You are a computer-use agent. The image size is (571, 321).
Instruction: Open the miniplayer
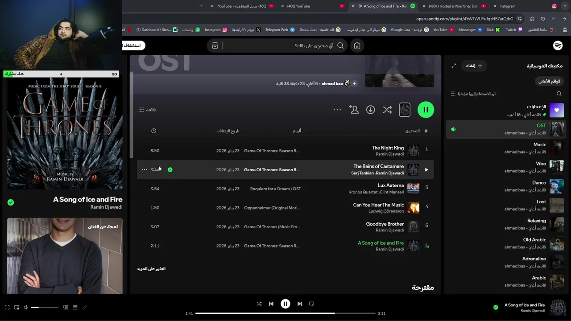click(17, 307)
